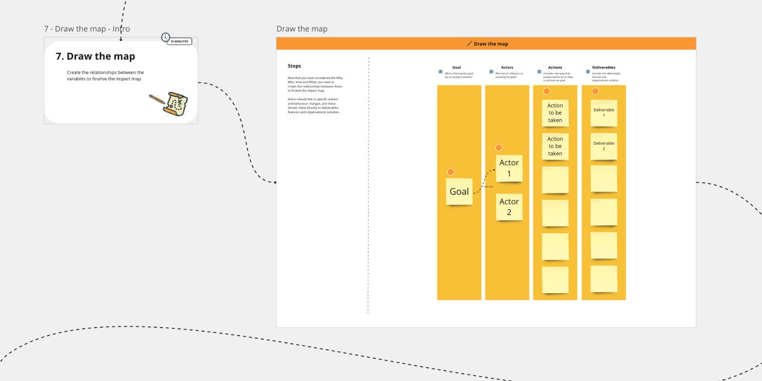Click the 15 MINUTES timer badge
This screenshot has width=762, height=381.
pos(179,41)
